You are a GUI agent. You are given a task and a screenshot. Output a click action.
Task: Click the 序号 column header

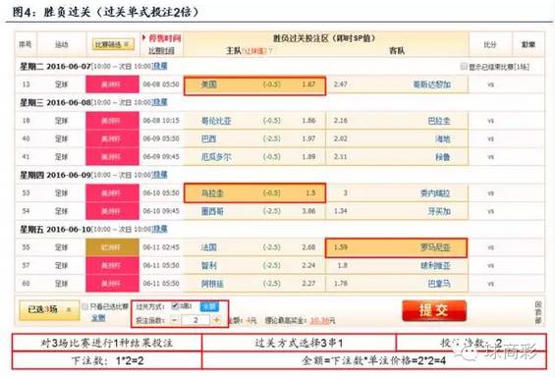26,44
